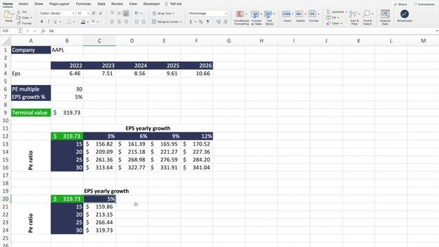
Task: Decrease font size with smaller A icon
Action: click(x=101, y=14)
